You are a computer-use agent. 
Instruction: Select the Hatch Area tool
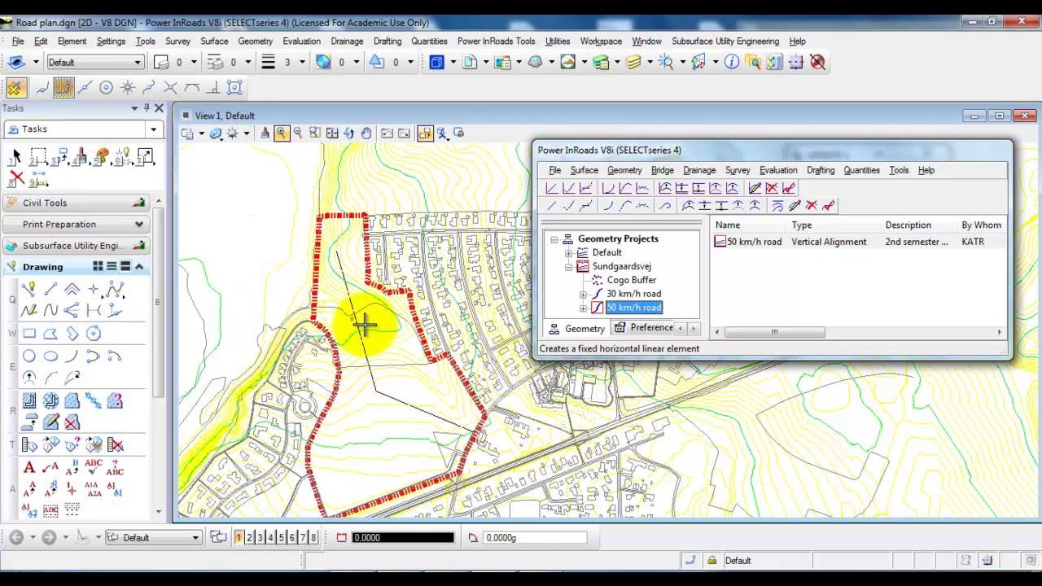tap(29, 400)
